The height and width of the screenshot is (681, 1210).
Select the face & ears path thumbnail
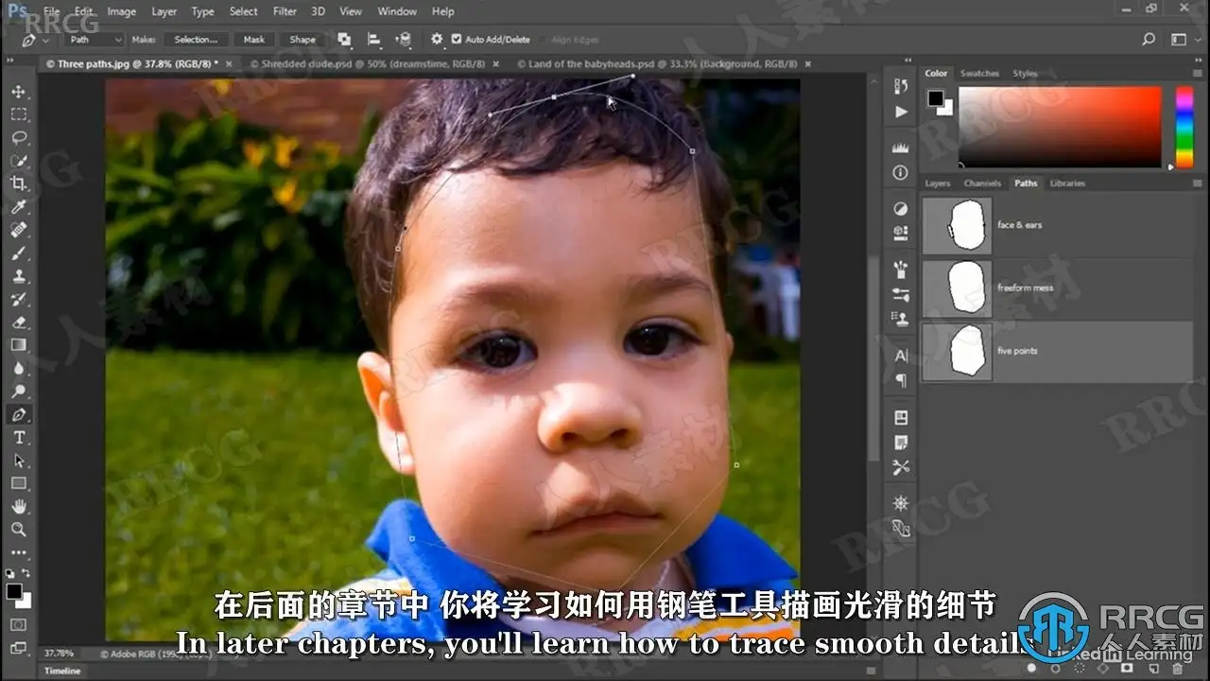957,225
